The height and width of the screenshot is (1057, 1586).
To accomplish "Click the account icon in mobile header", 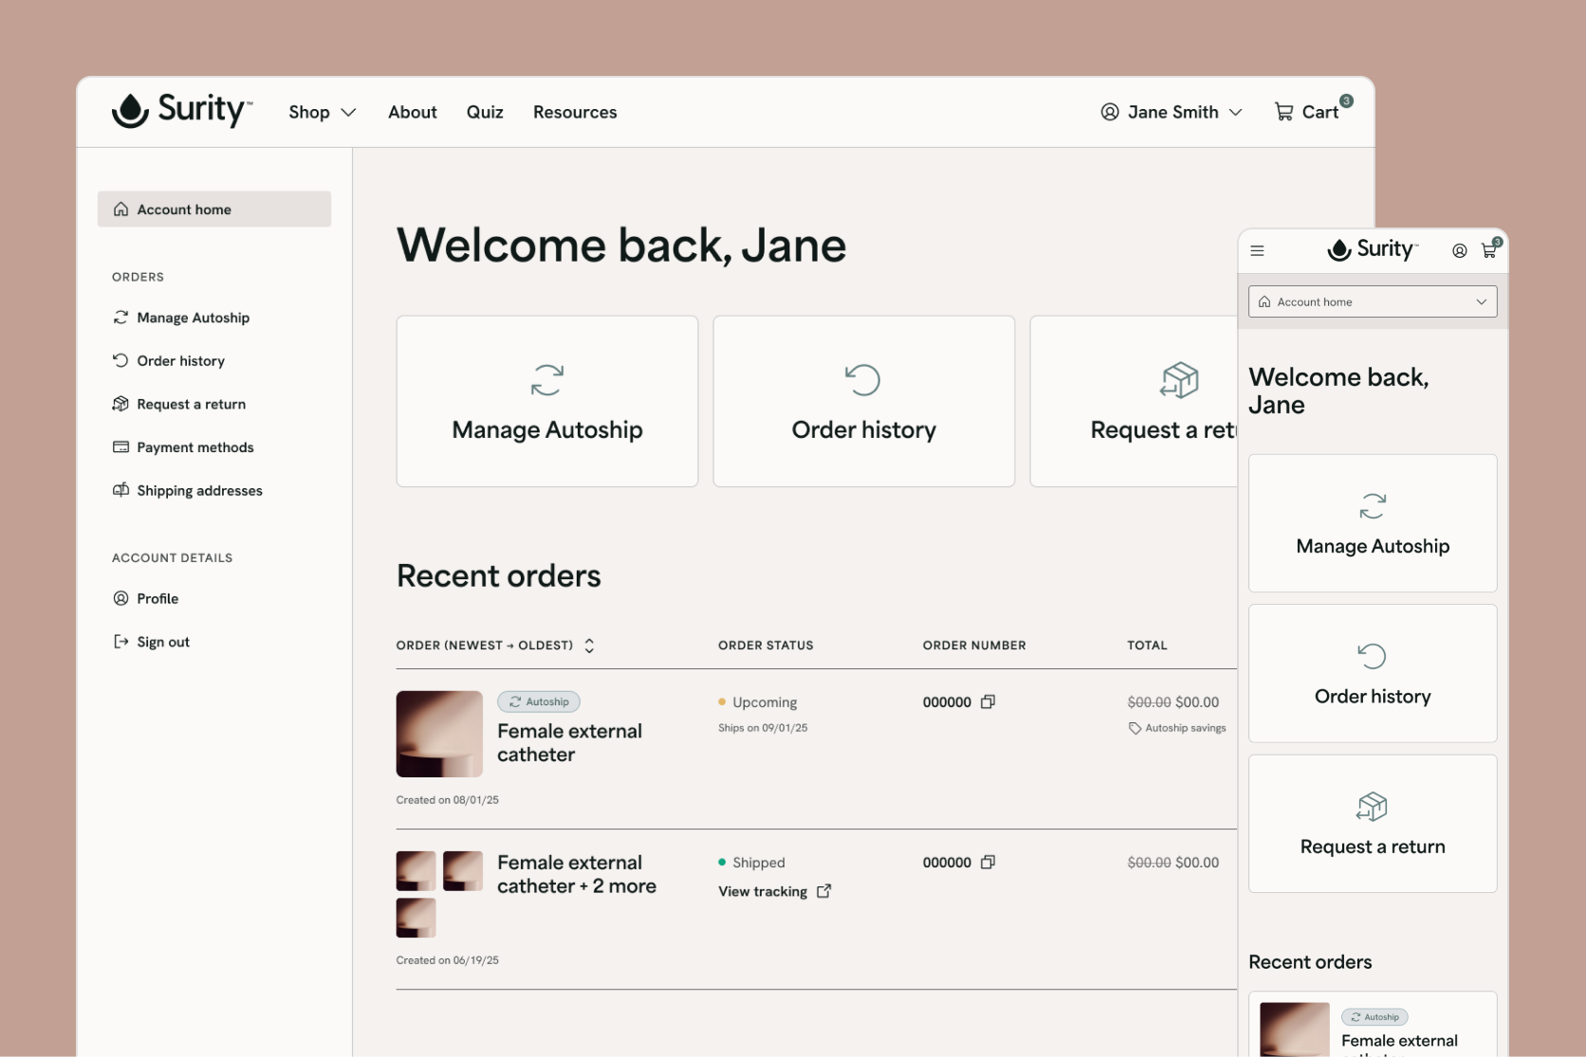I will pyautogui.click(x=1459, y=250).
